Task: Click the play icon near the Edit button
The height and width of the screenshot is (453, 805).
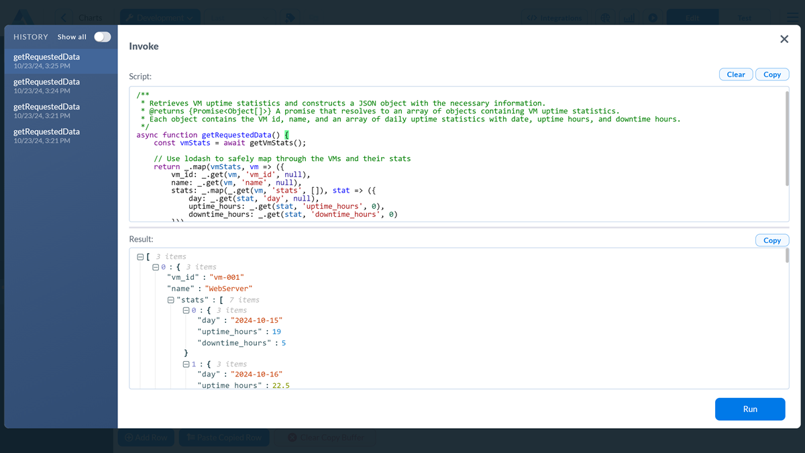Action: coord(653,17)
